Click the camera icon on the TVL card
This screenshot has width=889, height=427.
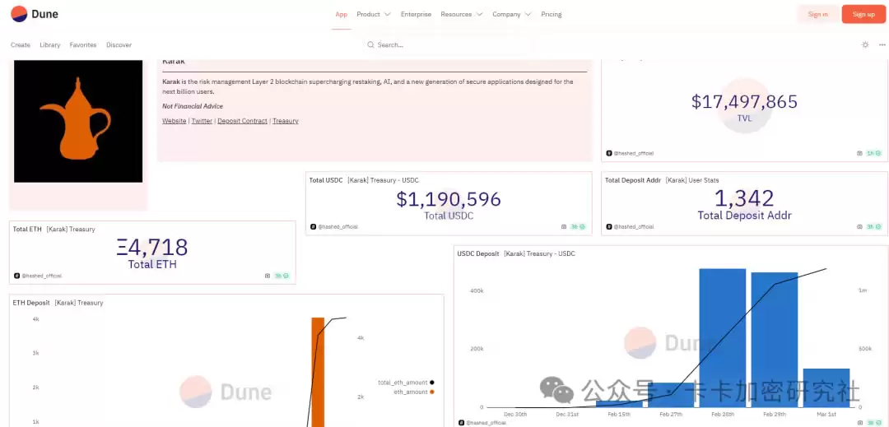tap(860, 153)
